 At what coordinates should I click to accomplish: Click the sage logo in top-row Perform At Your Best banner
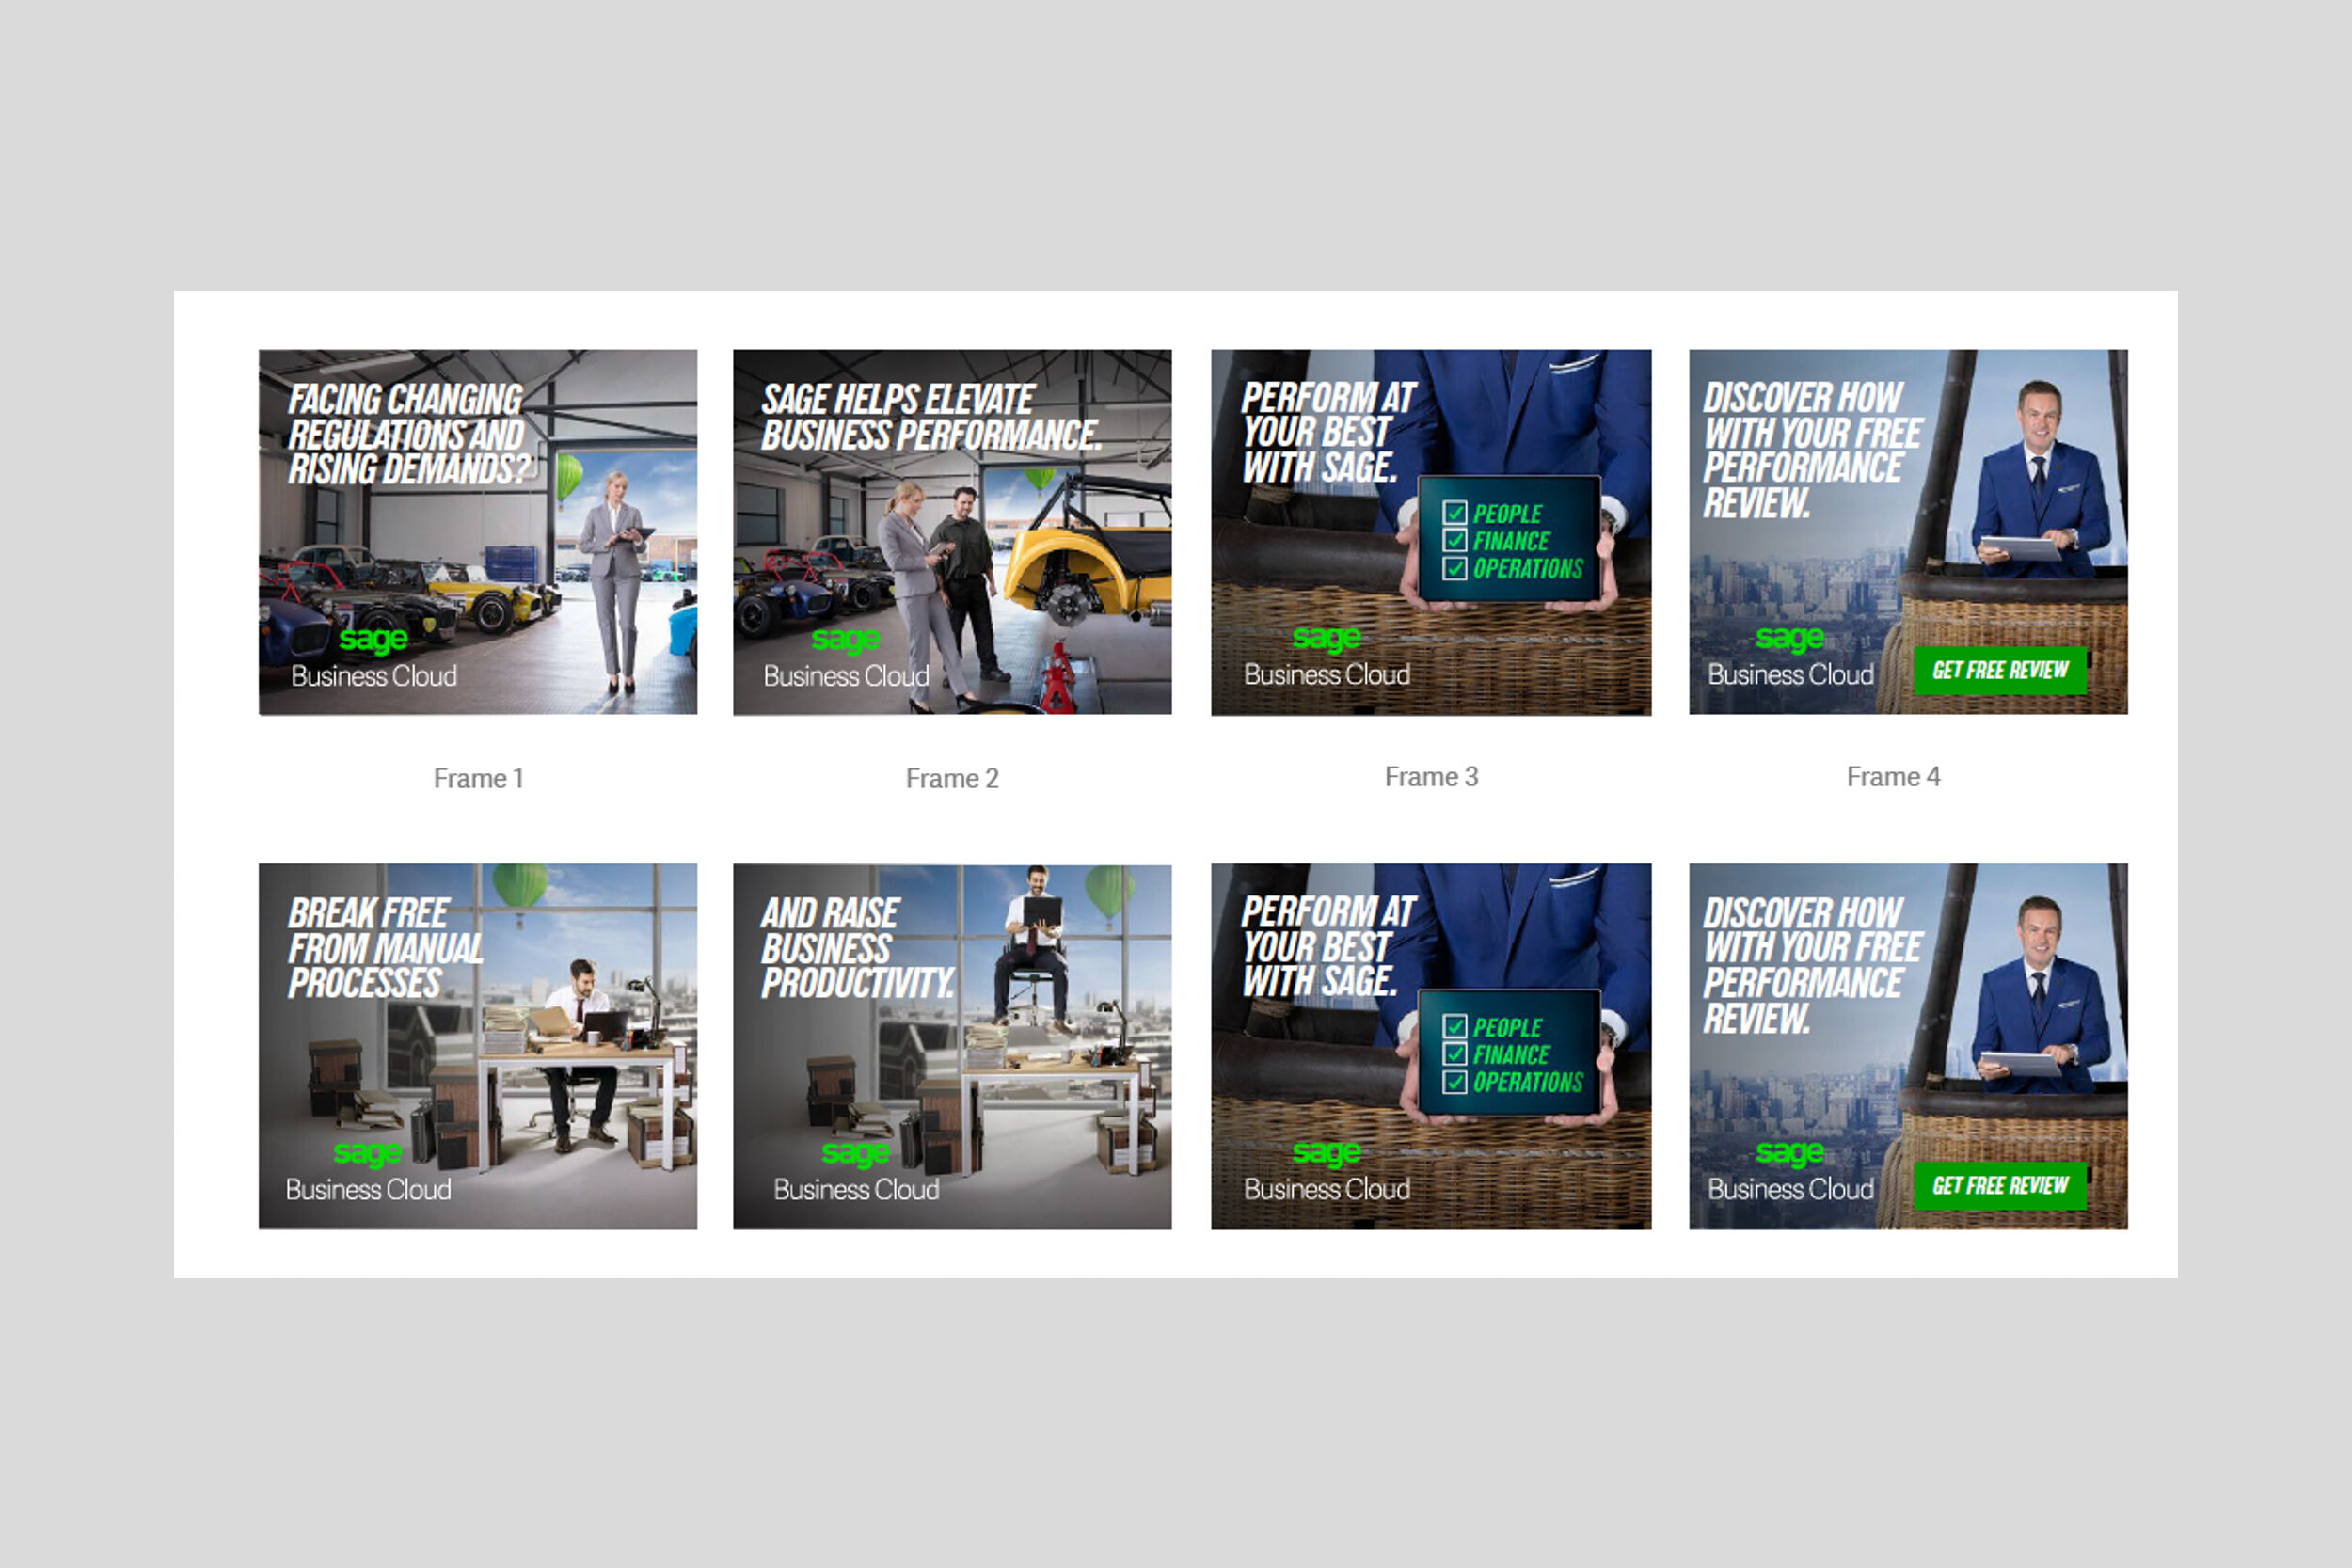(1327, 638)
